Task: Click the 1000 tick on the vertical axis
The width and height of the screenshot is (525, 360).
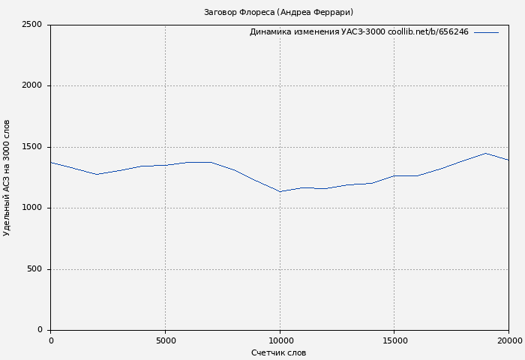Action: click(x=32, y=208)
